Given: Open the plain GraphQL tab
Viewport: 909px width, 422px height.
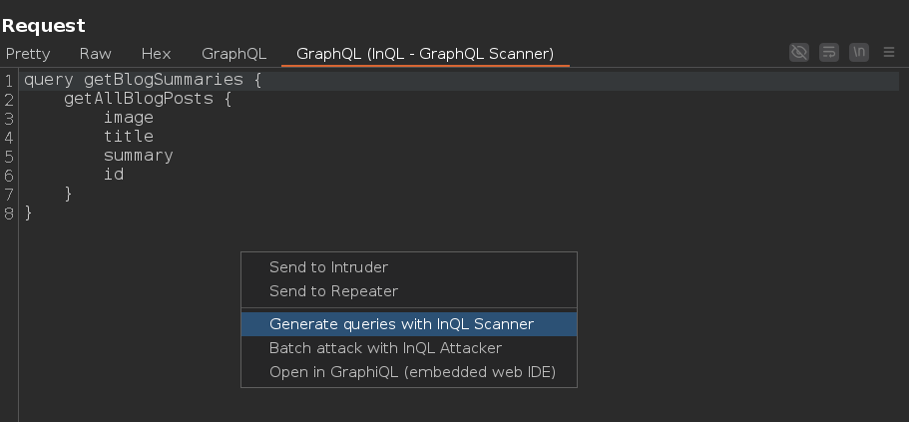Looking at the screenshot, I should pos(233,53).
